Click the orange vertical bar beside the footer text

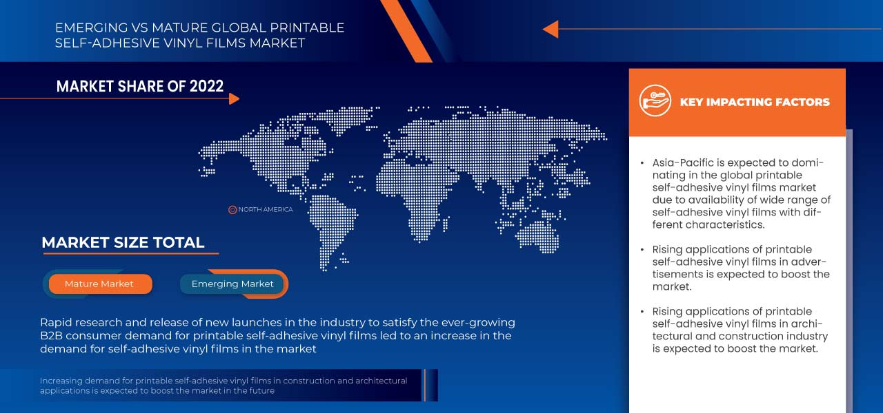tap(425, 385)
